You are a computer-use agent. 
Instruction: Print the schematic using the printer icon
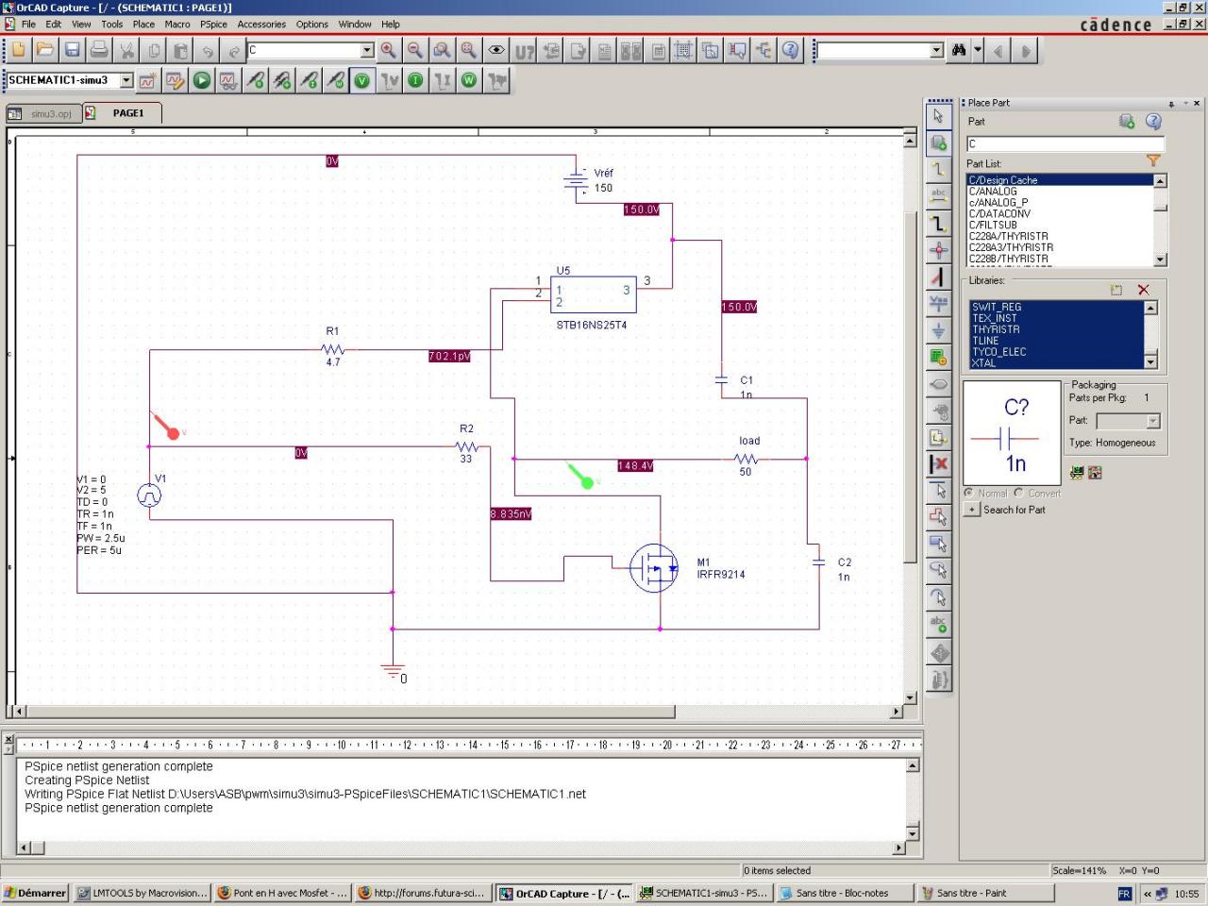(x=99, y=50)
